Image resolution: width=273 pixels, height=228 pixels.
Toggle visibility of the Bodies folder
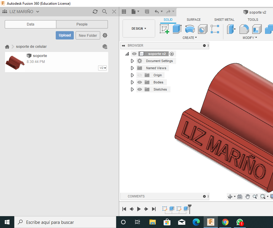[140, 82]
